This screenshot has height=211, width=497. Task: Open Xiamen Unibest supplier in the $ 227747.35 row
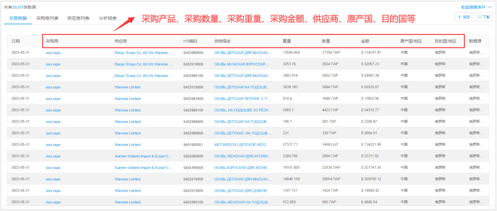click(x=144, y=167)
